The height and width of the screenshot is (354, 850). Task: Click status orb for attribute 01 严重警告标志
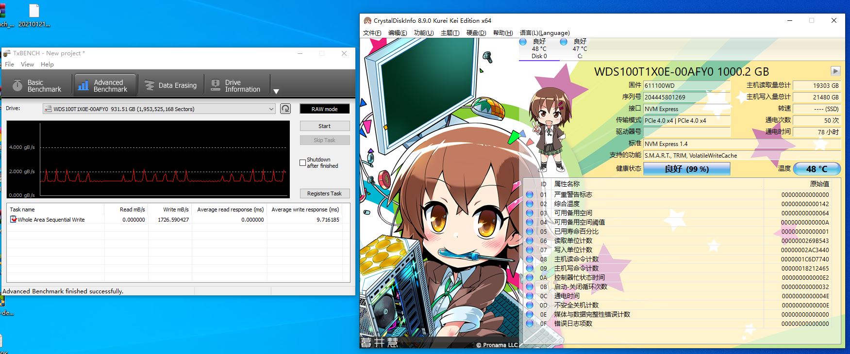point(530,194)
